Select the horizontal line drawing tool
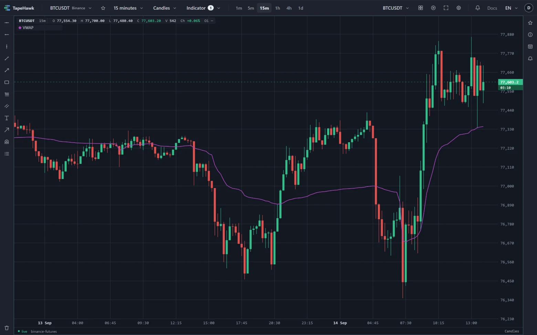 (x=7, y=23)
